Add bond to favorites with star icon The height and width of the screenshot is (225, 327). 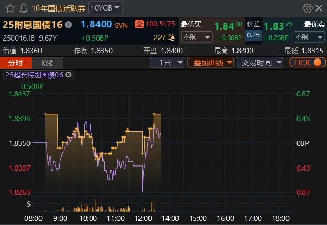point(10,8)
